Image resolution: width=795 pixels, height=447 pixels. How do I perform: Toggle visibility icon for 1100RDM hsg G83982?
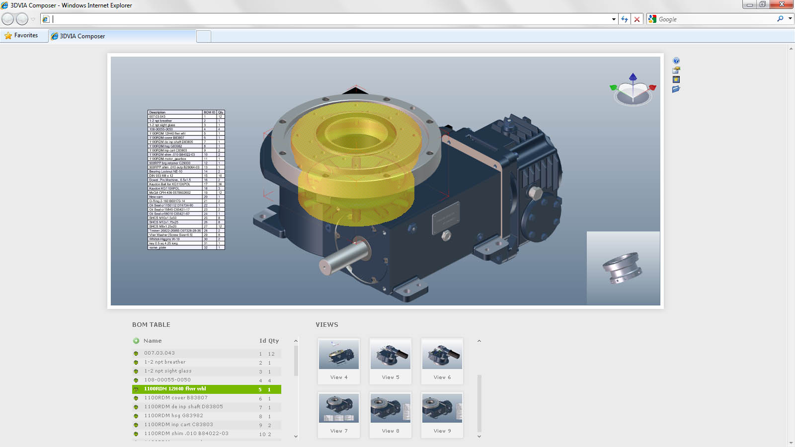136,416
